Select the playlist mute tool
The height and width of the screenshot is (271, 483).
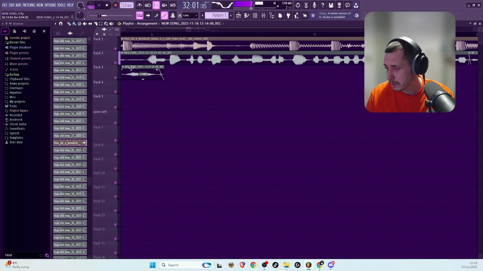(85, 24)
